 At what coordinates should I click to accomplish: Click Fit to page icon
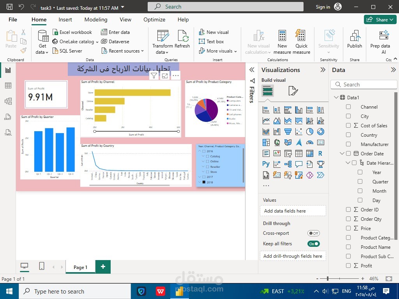pyautogui.click(x=389, y=279)
